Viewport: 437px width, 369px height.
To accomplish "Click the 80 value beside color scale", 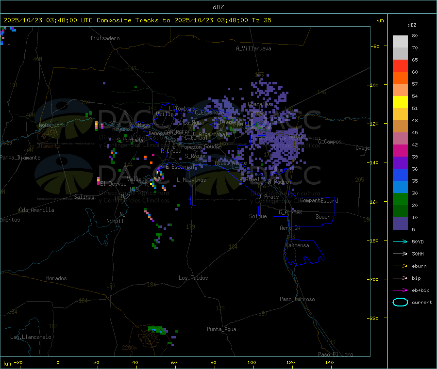I will coord(415,35).
